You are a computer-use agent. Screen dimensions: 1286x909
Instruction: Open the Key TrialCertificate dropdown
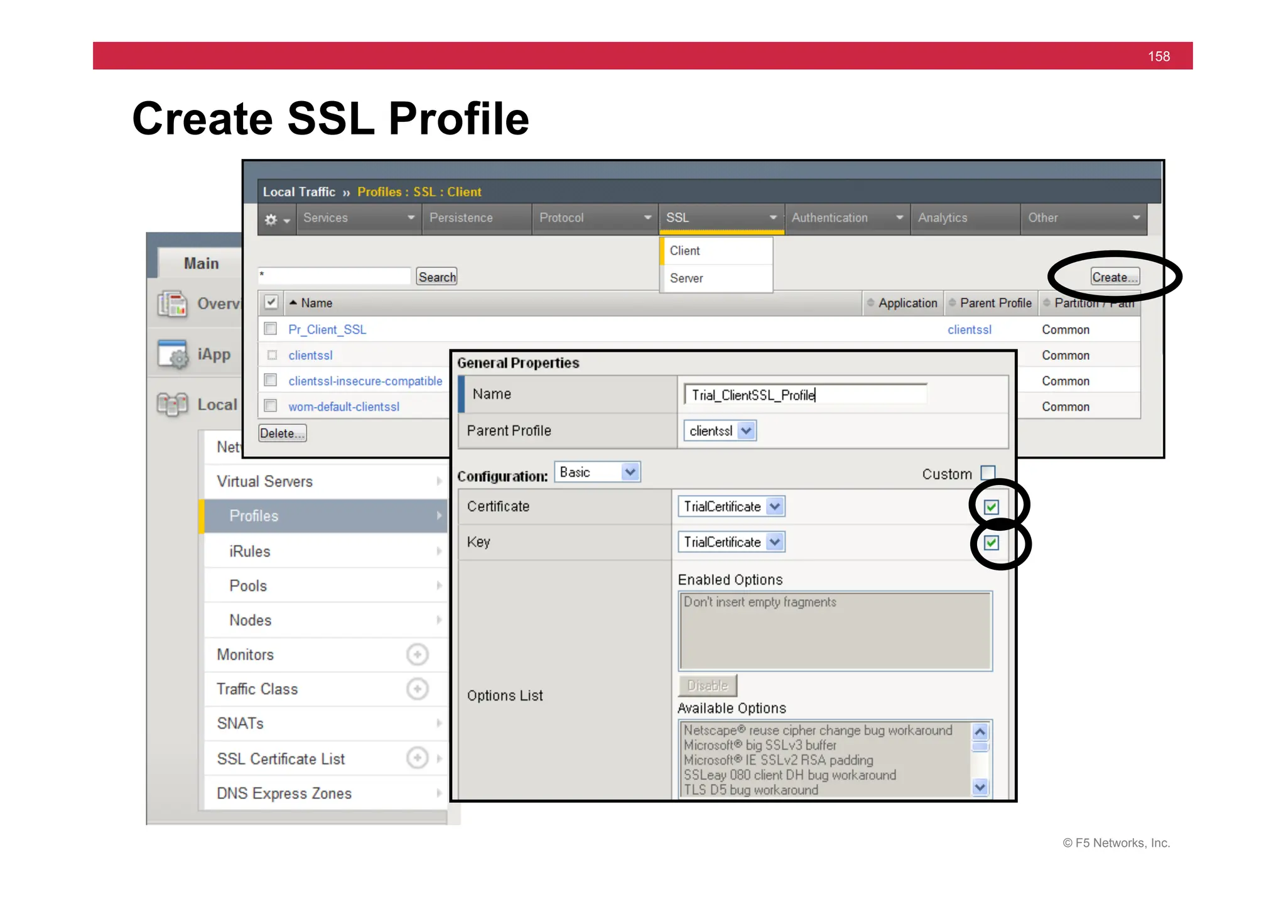[732, 542]
